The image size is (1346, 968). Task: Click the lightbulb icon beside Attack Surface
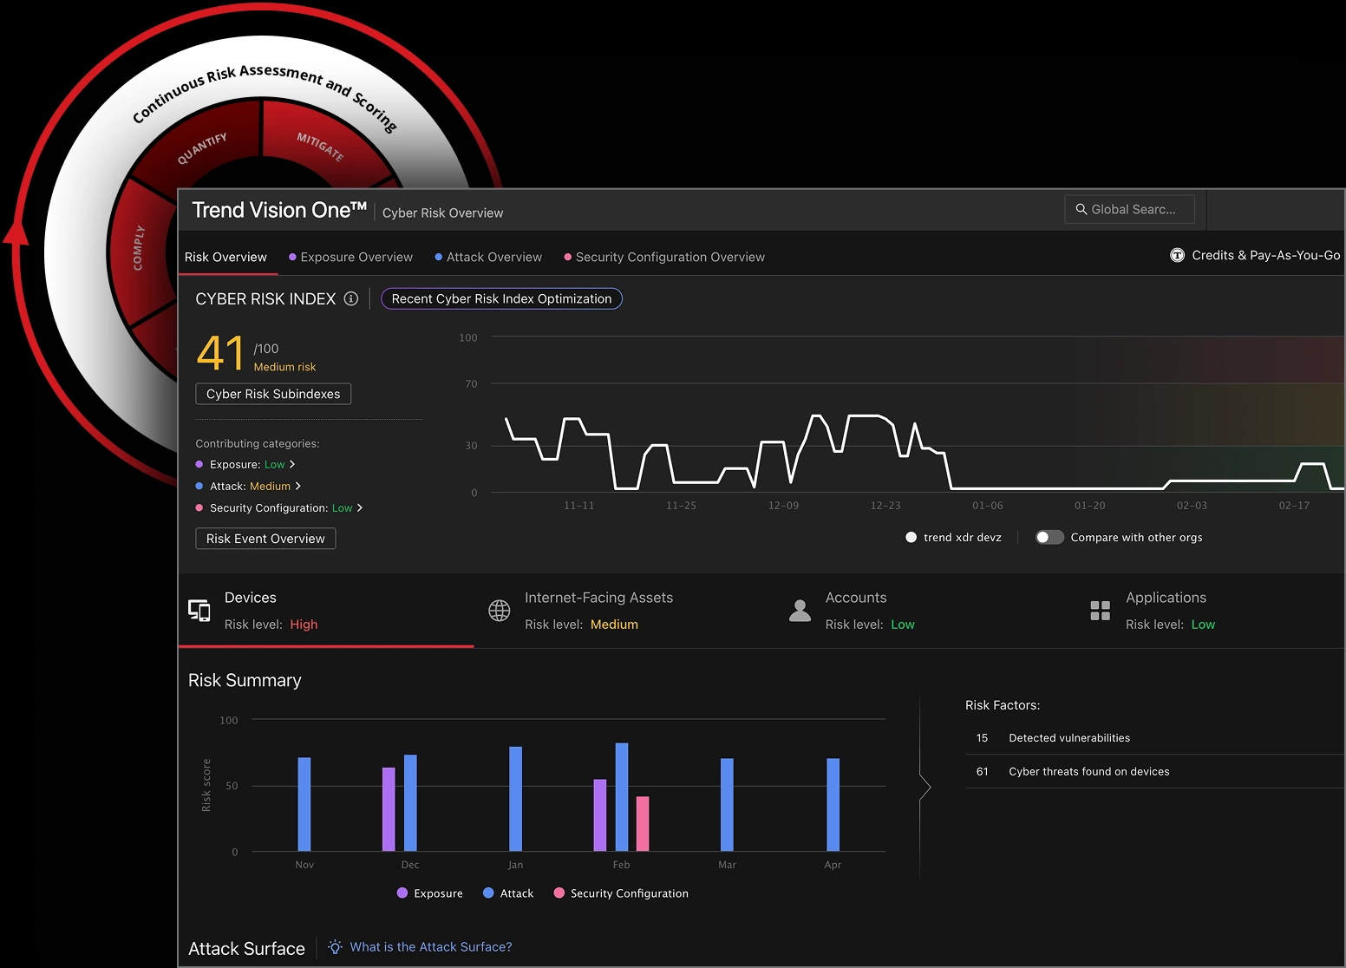(335, 947)
